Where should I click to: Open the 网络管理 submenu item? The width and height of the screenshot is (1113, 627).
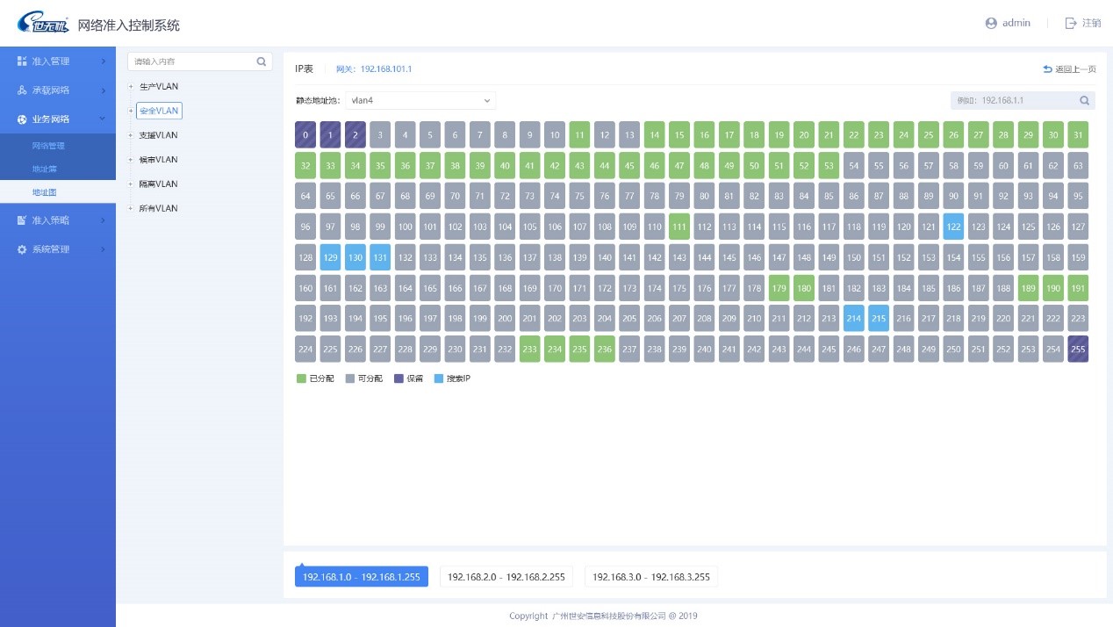(48, 146)
